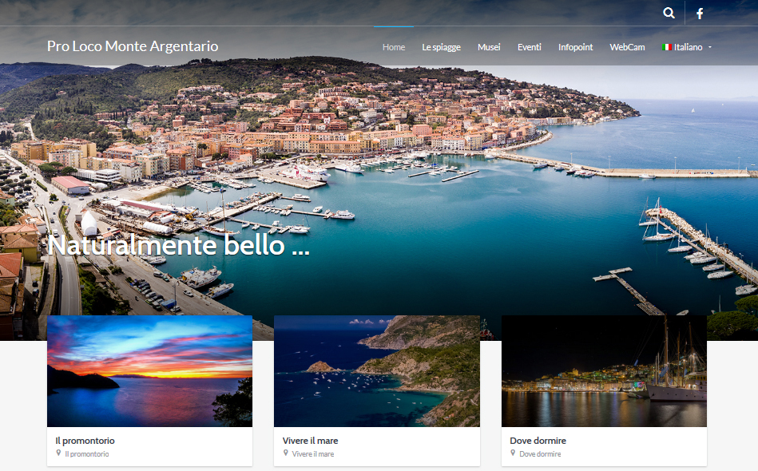758x471 pixels.
Task: Open the Facebook page icon
Action: 700,14
